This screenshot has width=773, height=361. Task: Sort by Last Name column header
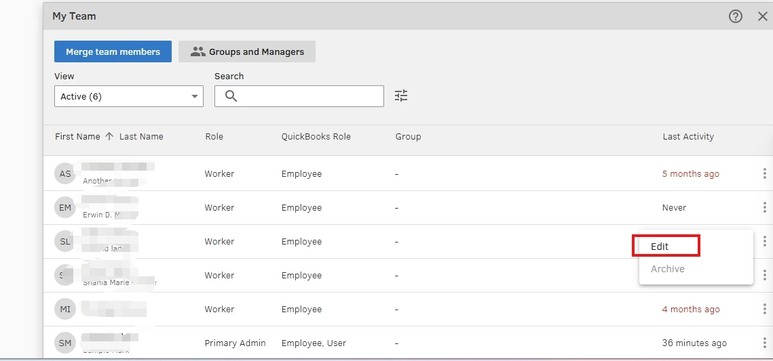click(141, 137)
